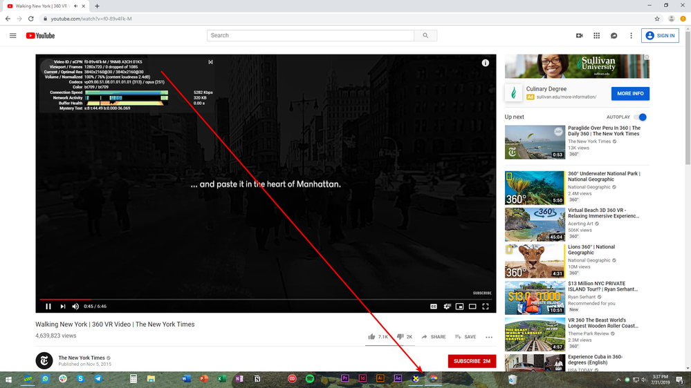Open $13 Million NYC Private Island thumbnail
Viewport: 691px width, 388px height.
[535, 298]
